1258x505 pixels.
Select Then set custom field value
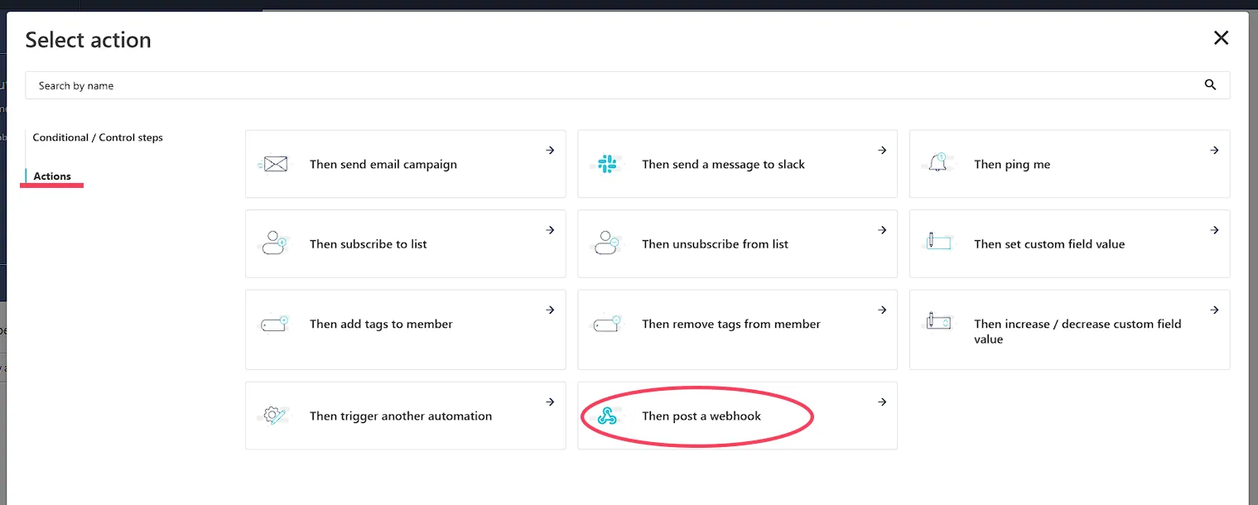[1069, 243]
